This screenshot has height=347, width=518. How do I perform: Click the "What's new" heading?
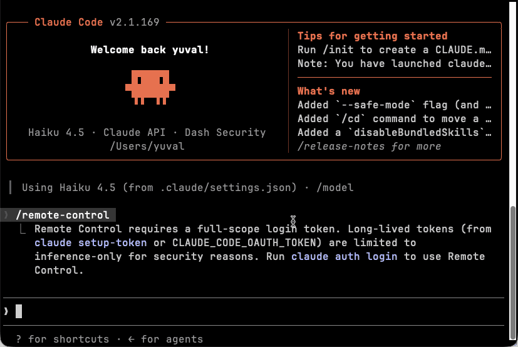point(328,91)
